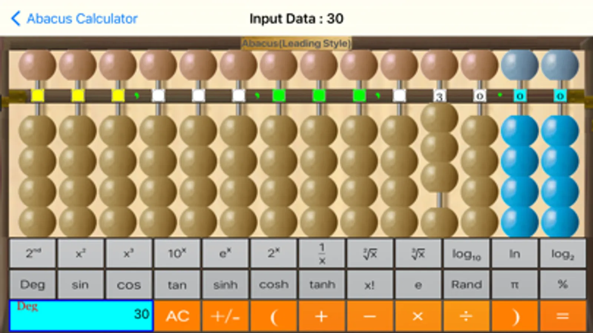593x333 pixels.
Task: Tap the multiply operator key
Action: point(418,316)
